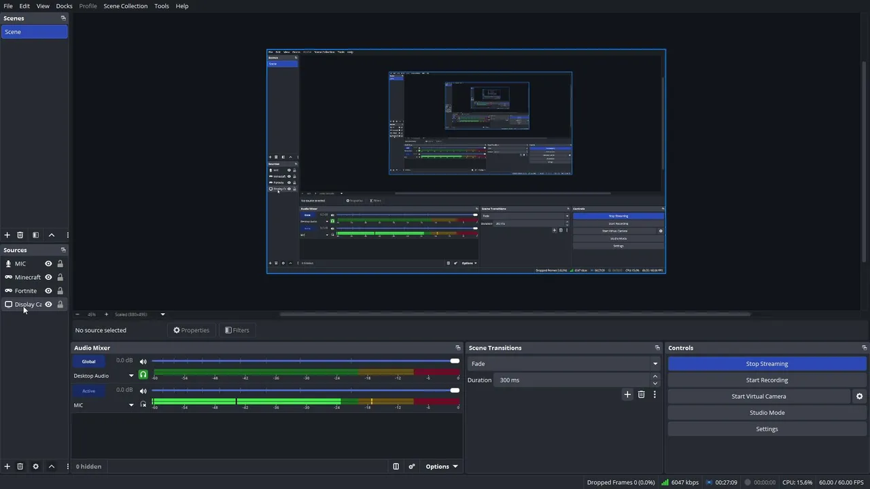The width and height of the screenshot is (870, 489).
Task: Open the Docks menu
Action: [x=64, y=6]
